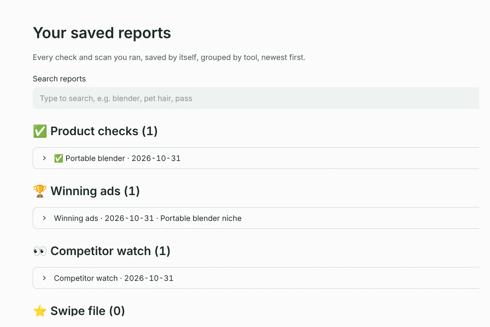Click the eyes icon by Competitor watch
This screenshot has height=327, width=490.
(40, 251)
